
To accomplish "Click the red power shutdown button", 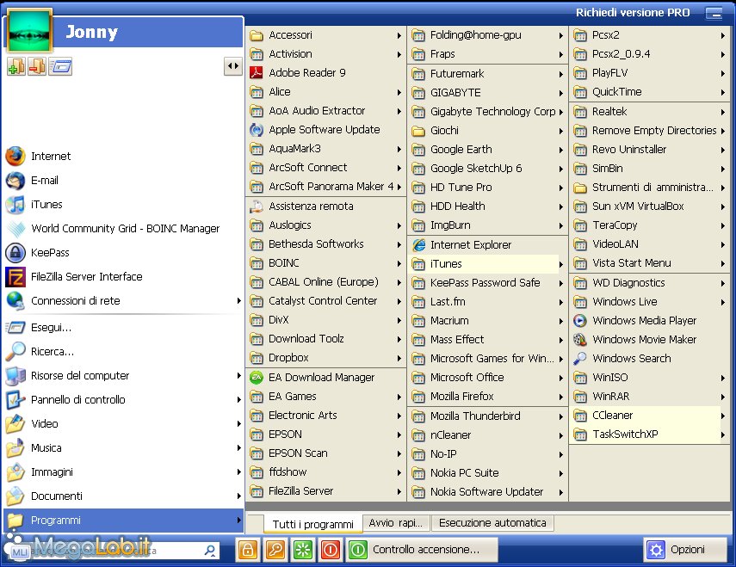I will 331,549.
